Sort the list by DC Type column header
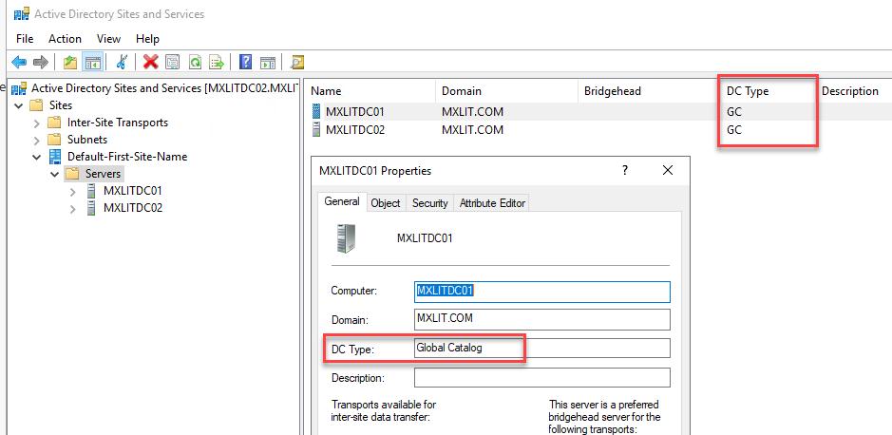This screenshot has height=435, width=892. [747, 91]
